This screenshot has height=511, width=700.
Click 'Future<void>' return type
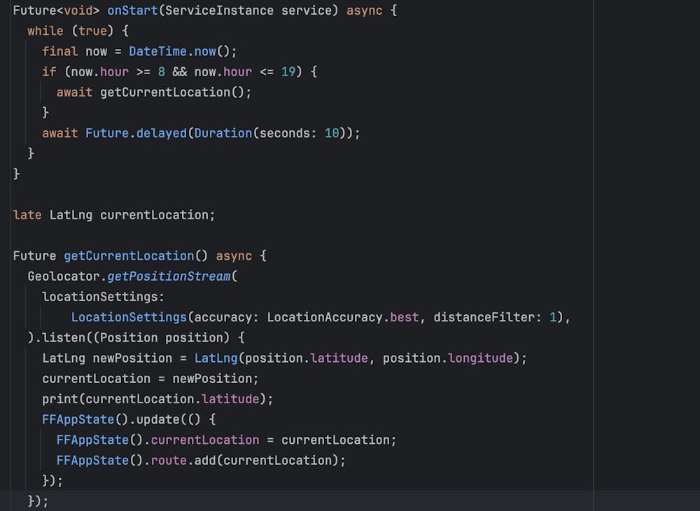[56, 10]
